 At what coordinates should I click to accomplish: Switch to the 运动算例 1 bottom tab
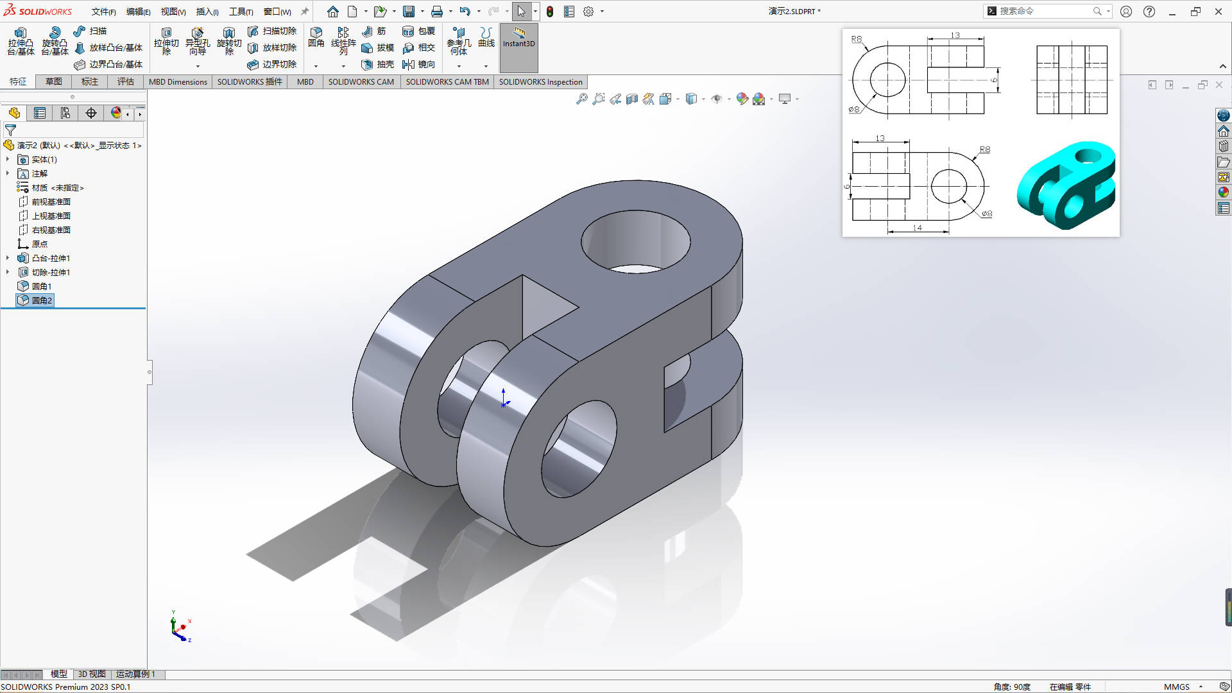point(135,674)
